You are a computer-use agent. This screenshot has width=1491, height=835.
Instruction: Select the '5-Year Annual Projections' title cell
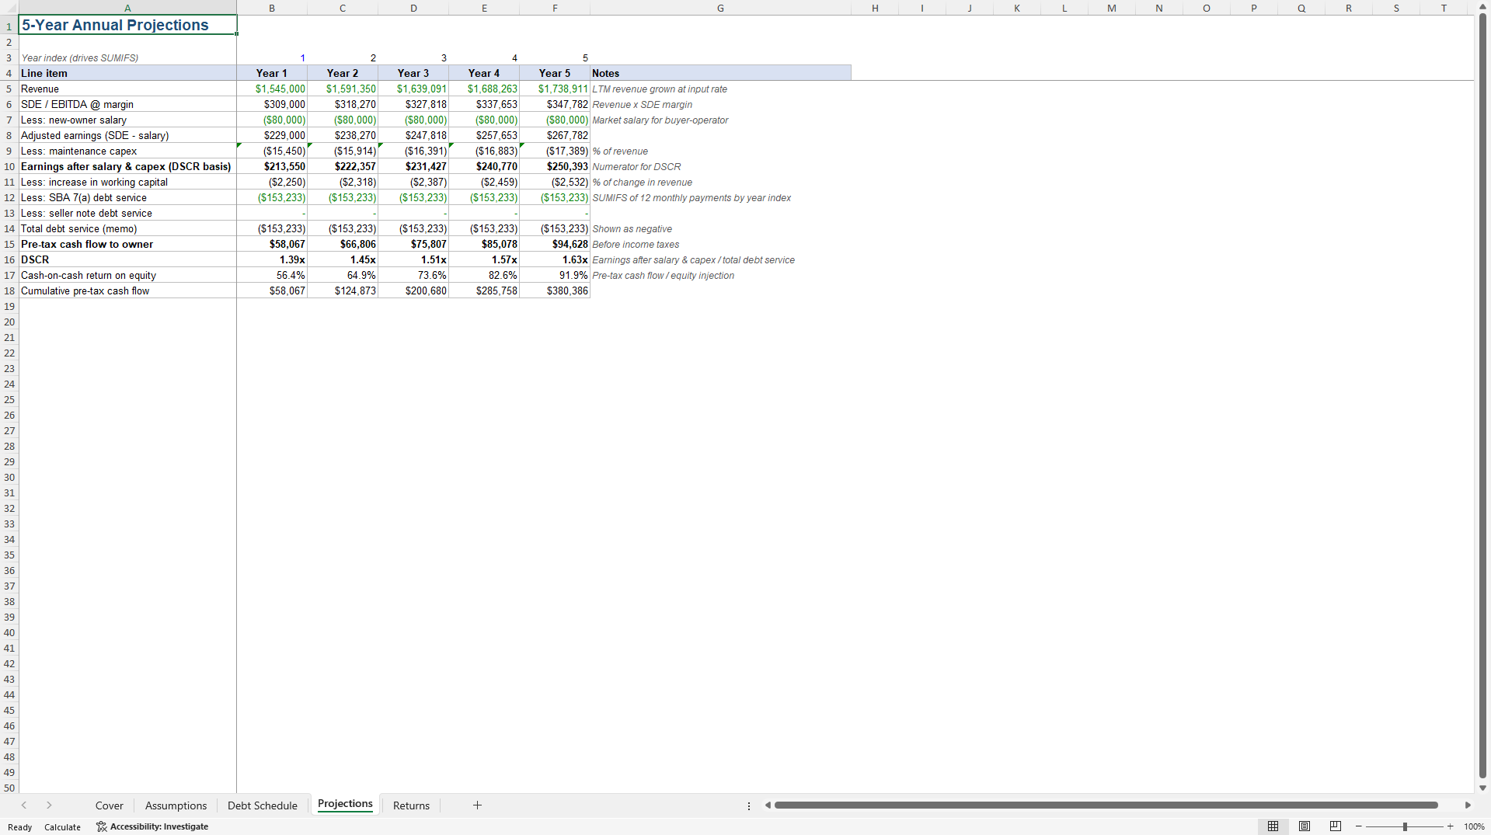127,25
